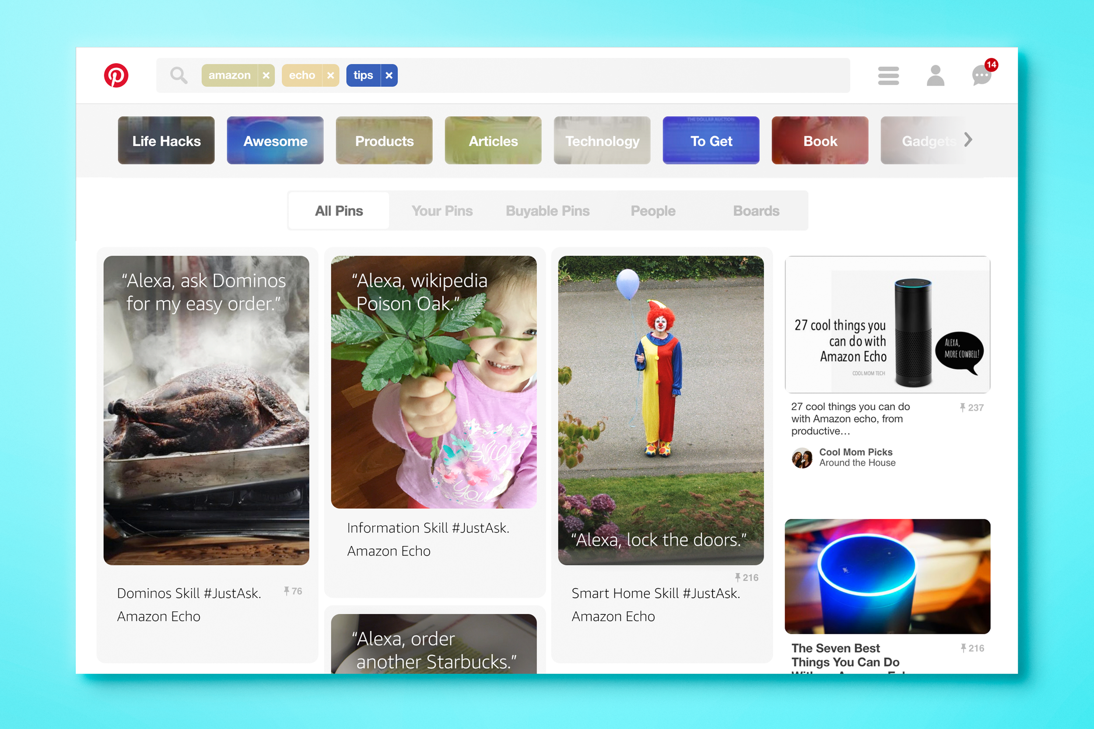Open the user profile icon
The height and width of the screenshot is (729, 1094).
pos(935,76)
